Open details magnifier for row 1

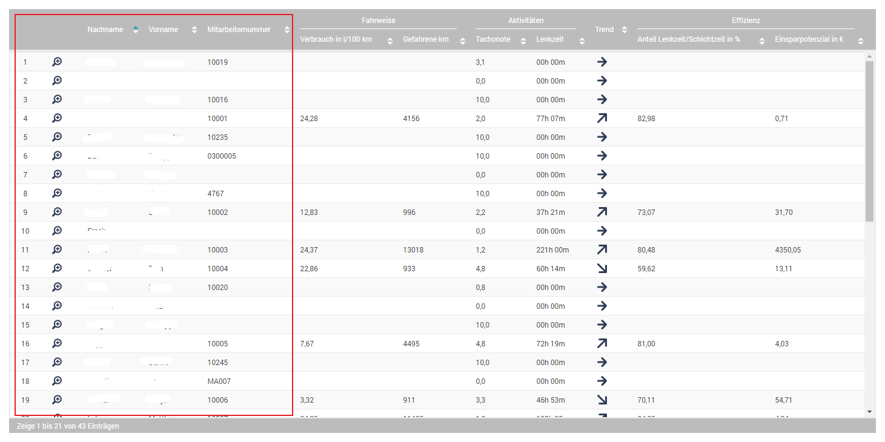click(57, 62)
